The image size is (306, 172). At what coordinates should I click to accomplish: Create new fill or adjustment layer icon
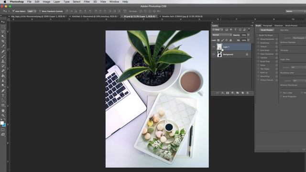(x=233, y=93)
